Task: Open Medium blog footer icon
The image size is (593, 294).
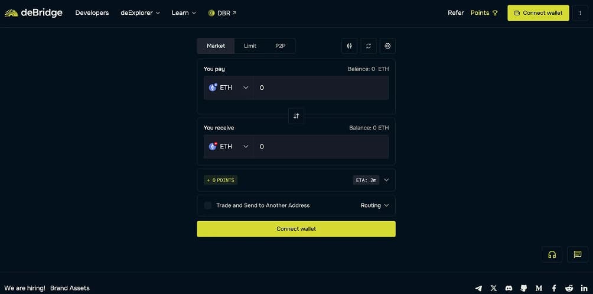Action: coord(539,288)
